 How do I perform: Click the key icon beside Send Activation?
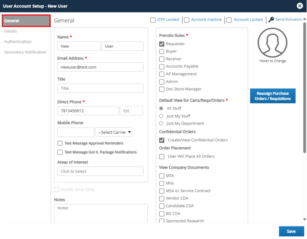[271, 20]
